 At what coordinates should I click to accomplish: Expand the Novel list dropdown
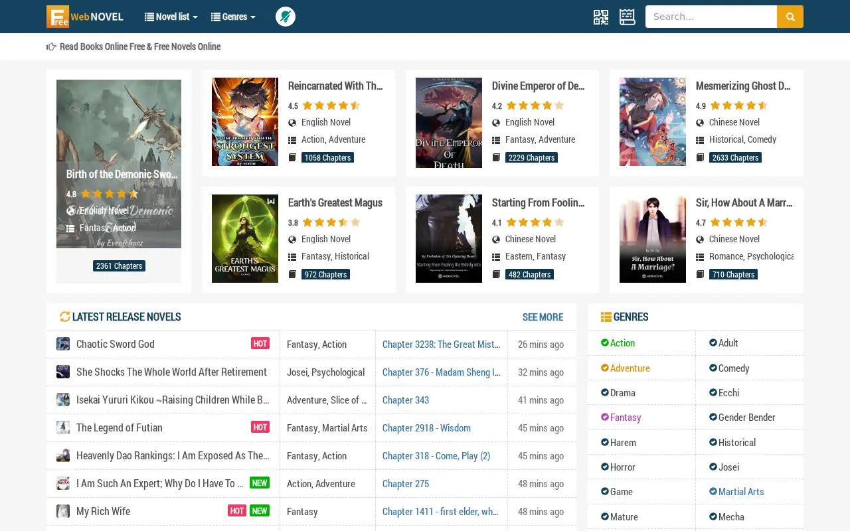[171, 17]
